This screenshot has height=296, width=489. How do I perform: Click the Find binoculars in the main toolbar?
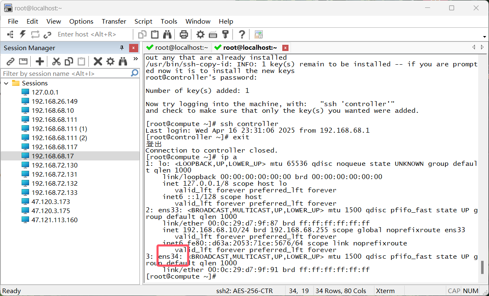click(167, 34)
